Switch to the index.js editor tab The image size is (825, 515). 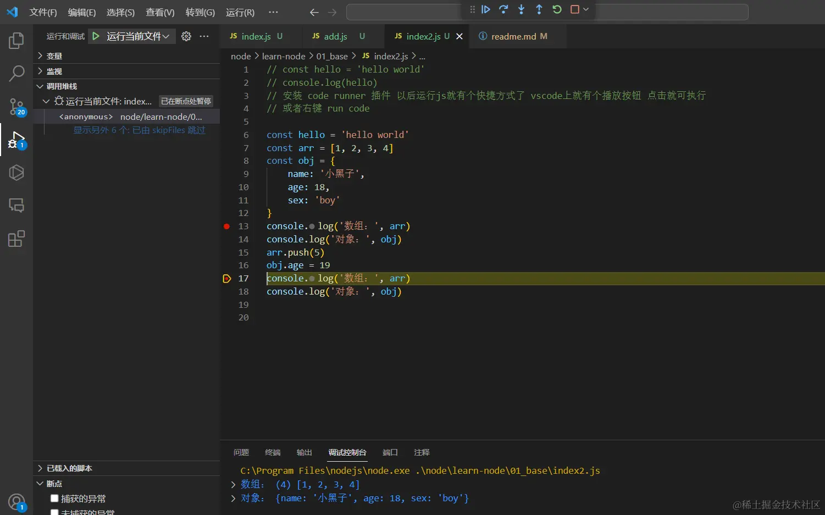[261, 36]
